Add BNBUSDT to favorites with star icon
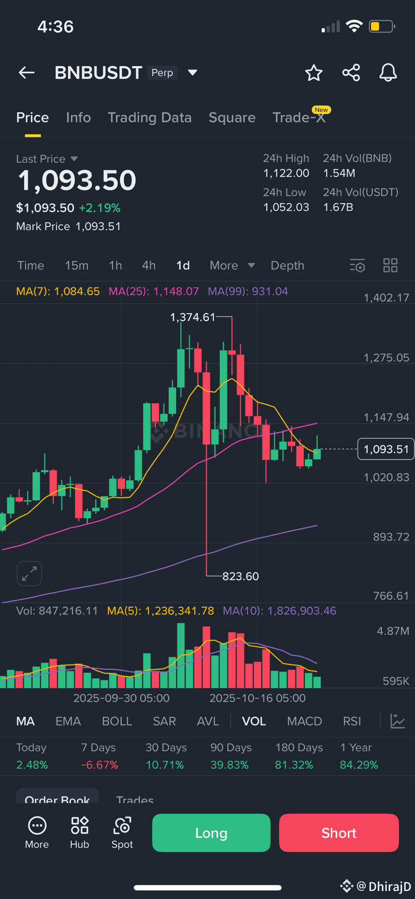This screenshot has height=899, width=415. coord(314,73)
